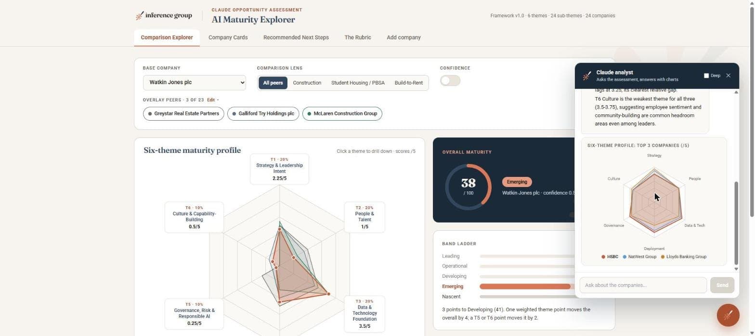Click the 38/100 overall maturity ring

click(x=468, y=187)
